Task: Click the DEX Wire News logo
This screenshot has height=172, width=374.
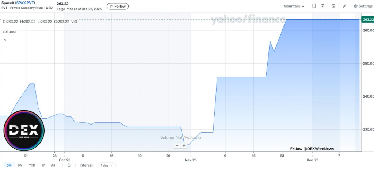Action: click(x=24, y=131)
